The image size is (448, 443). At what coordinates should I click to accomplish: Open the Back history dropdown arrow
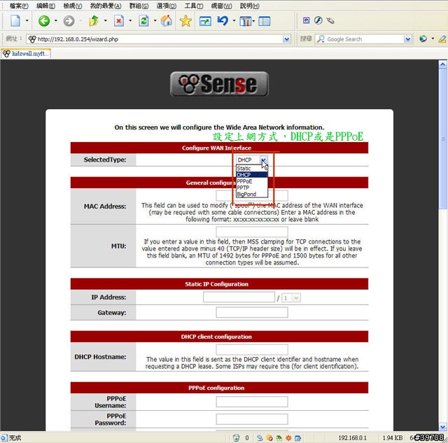(56, 21)
